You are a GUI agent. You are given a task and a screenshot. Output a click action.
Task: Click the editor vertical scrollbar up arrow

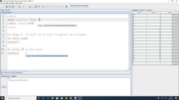point(129,15)
